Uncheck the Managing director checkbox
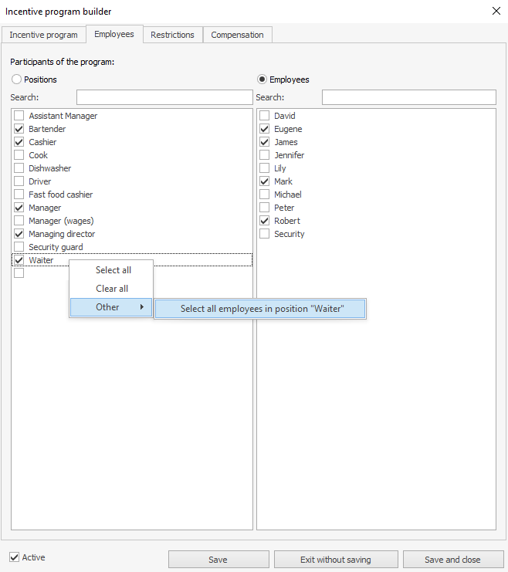Viewport: 508px width, 572px height. [x=19, y=234]
